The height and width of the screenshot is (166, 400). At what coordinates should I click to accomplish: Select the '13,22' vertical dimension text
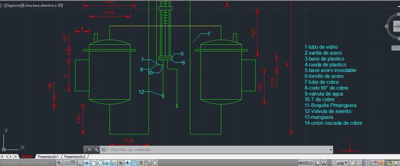tap(253, 33)
